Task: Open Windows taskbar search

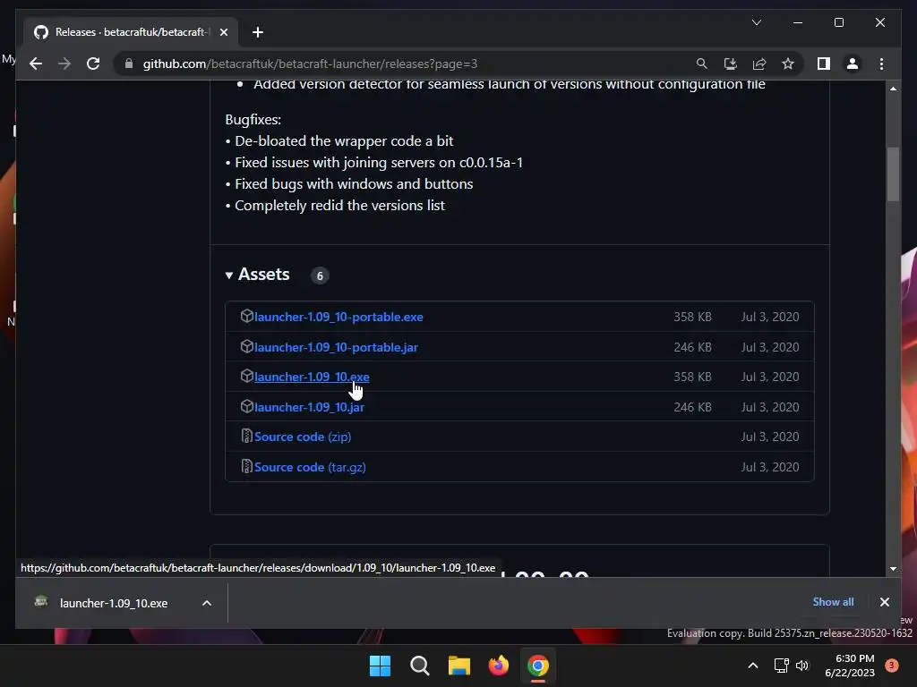Action: click(420, 666)
